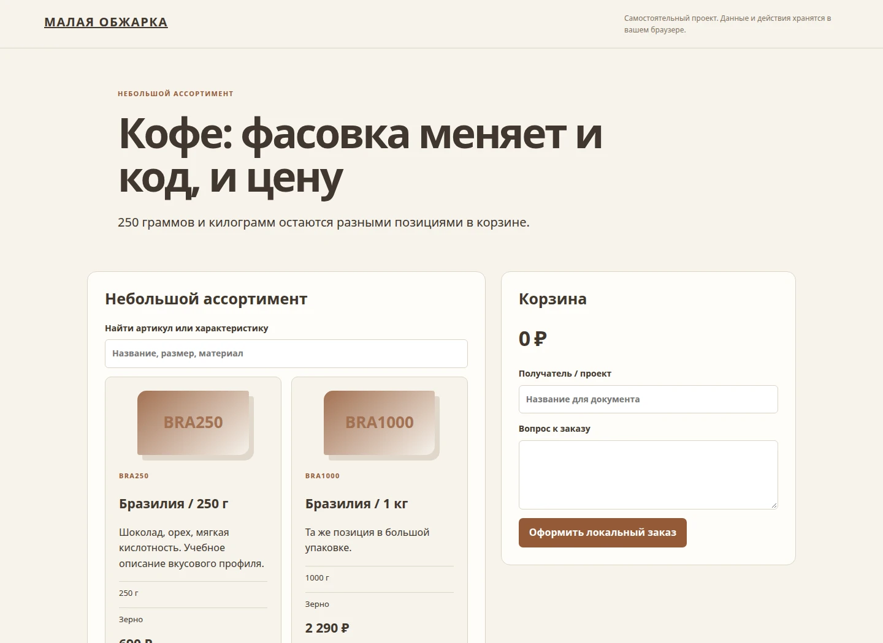Click the 2 290 ₽ price
Image resolution: width=883 pixels, height=643 pixels.
click(x=327, y=628)
